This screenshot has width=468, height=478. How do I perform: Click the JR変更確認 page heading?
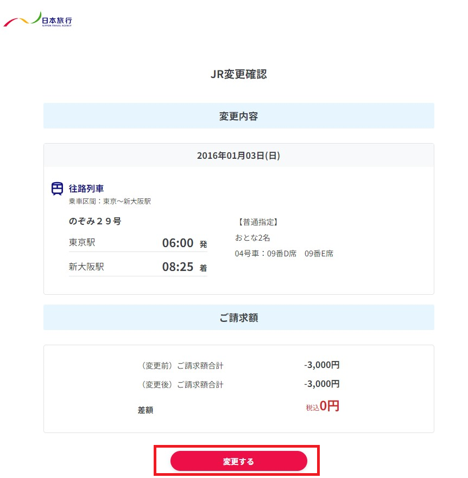238,74
